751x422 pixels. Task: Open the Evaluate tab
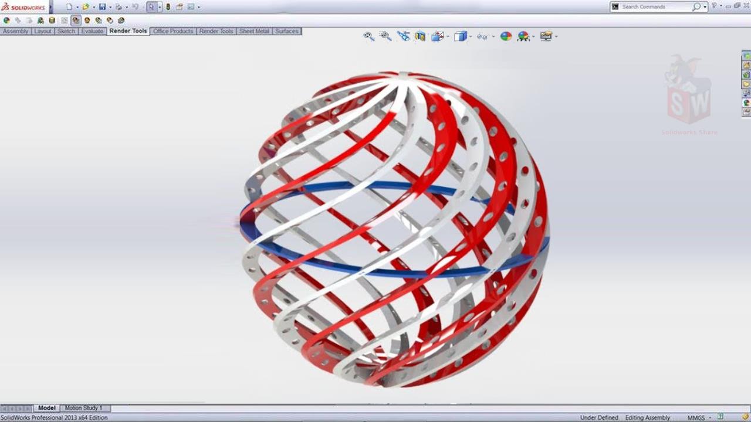[92, 31]
